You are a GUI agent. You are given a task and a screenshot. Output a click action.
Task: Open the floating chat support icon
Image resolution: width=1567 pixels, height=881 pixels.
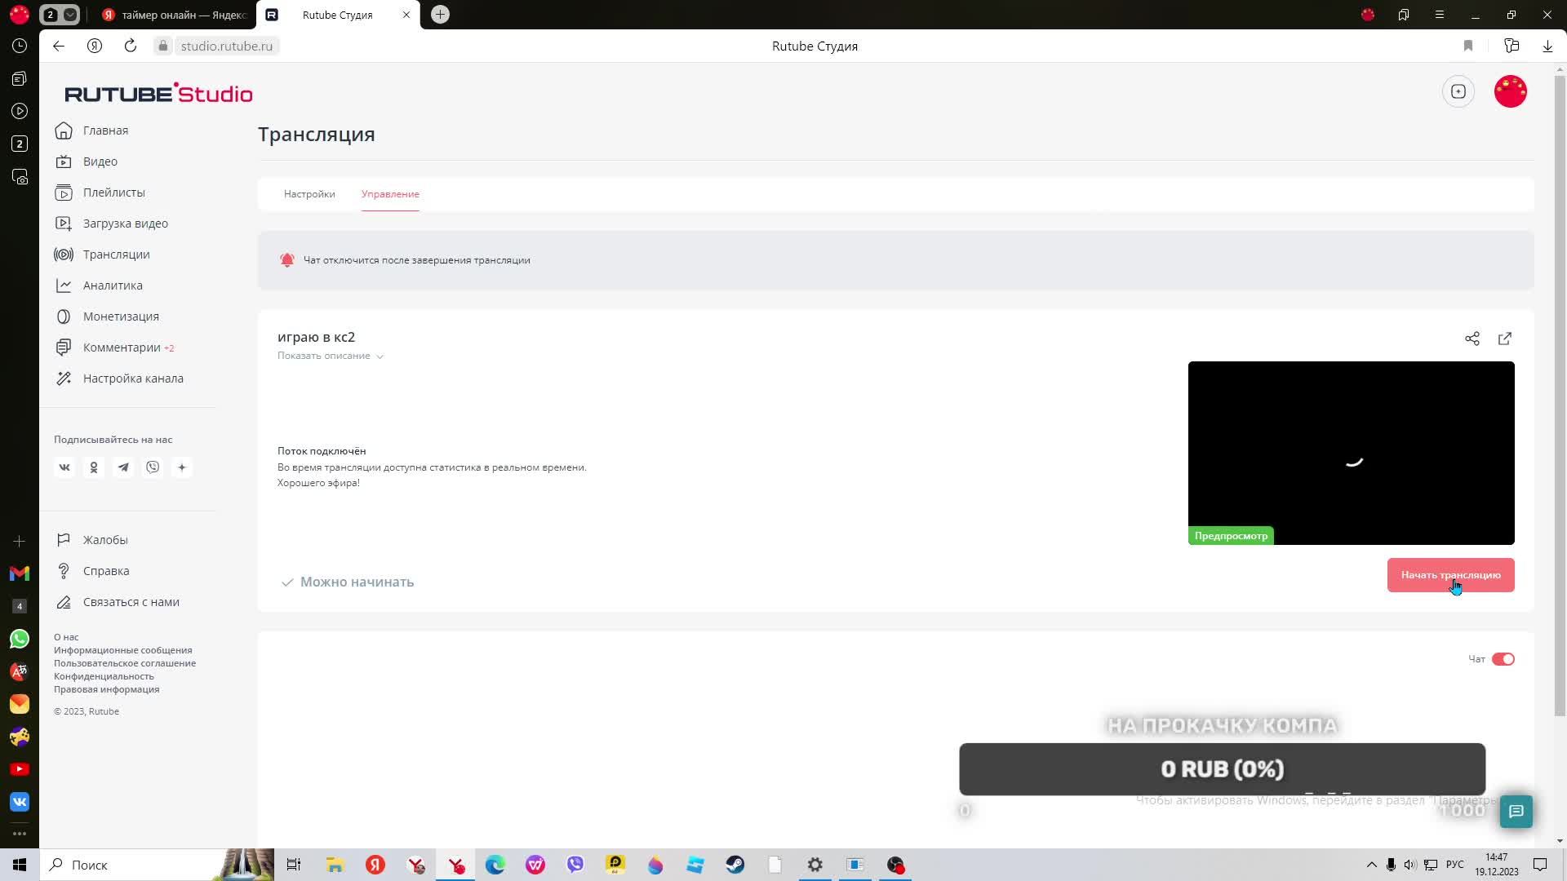click(1516, 811)
